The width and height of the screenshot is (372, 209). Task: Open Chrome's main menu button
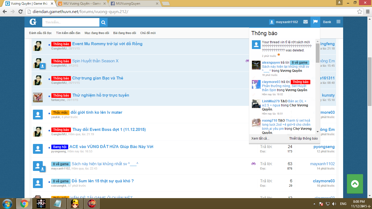tap(367, 12)
